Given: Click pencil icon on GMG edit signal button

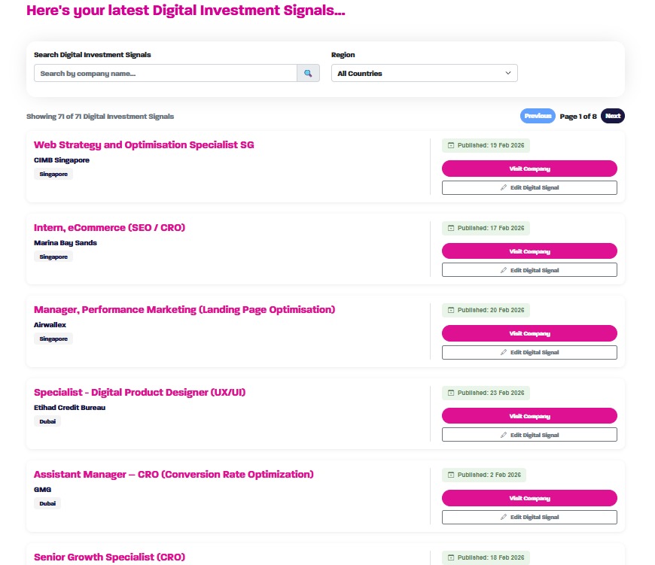Looking at the screenshot, I should tap(504, 517).
